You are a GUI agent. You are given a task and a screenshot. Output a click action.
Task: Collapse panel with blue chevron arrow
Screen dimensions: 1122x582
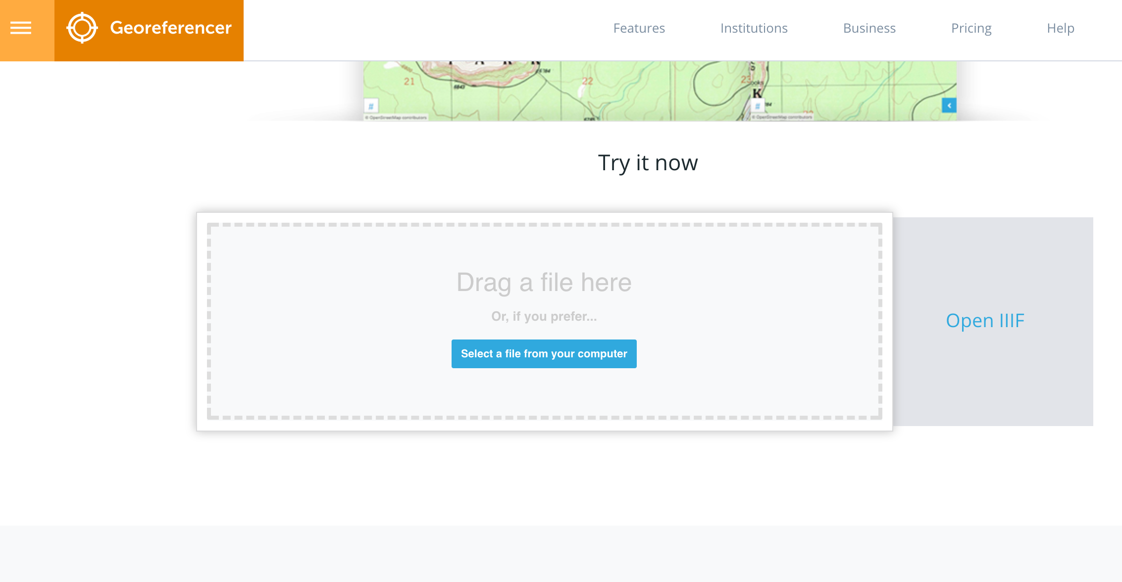tap(949, 105)
